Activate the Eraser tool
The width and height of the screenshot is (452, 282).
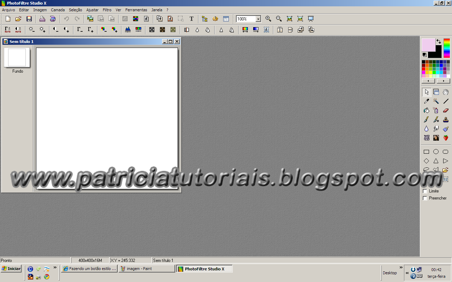pyautogui.click(x=445, y=110)
